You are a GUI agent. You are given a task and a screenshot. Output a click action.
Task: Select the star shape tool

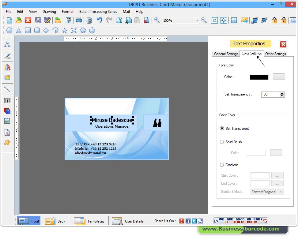(x=65, y=30)
